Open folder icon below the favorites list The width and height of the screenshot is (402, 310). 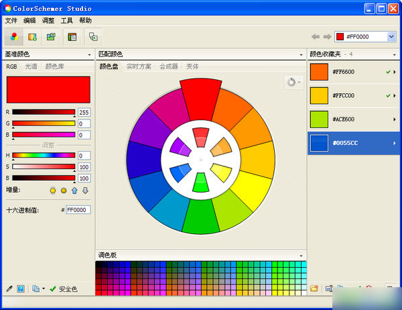click(x=314, y=289)
